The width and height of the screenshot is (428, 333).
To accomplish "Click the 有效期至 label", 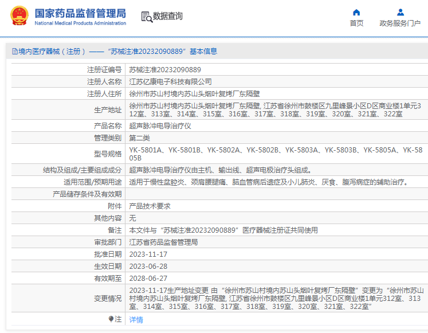I will tap(108, 278).
